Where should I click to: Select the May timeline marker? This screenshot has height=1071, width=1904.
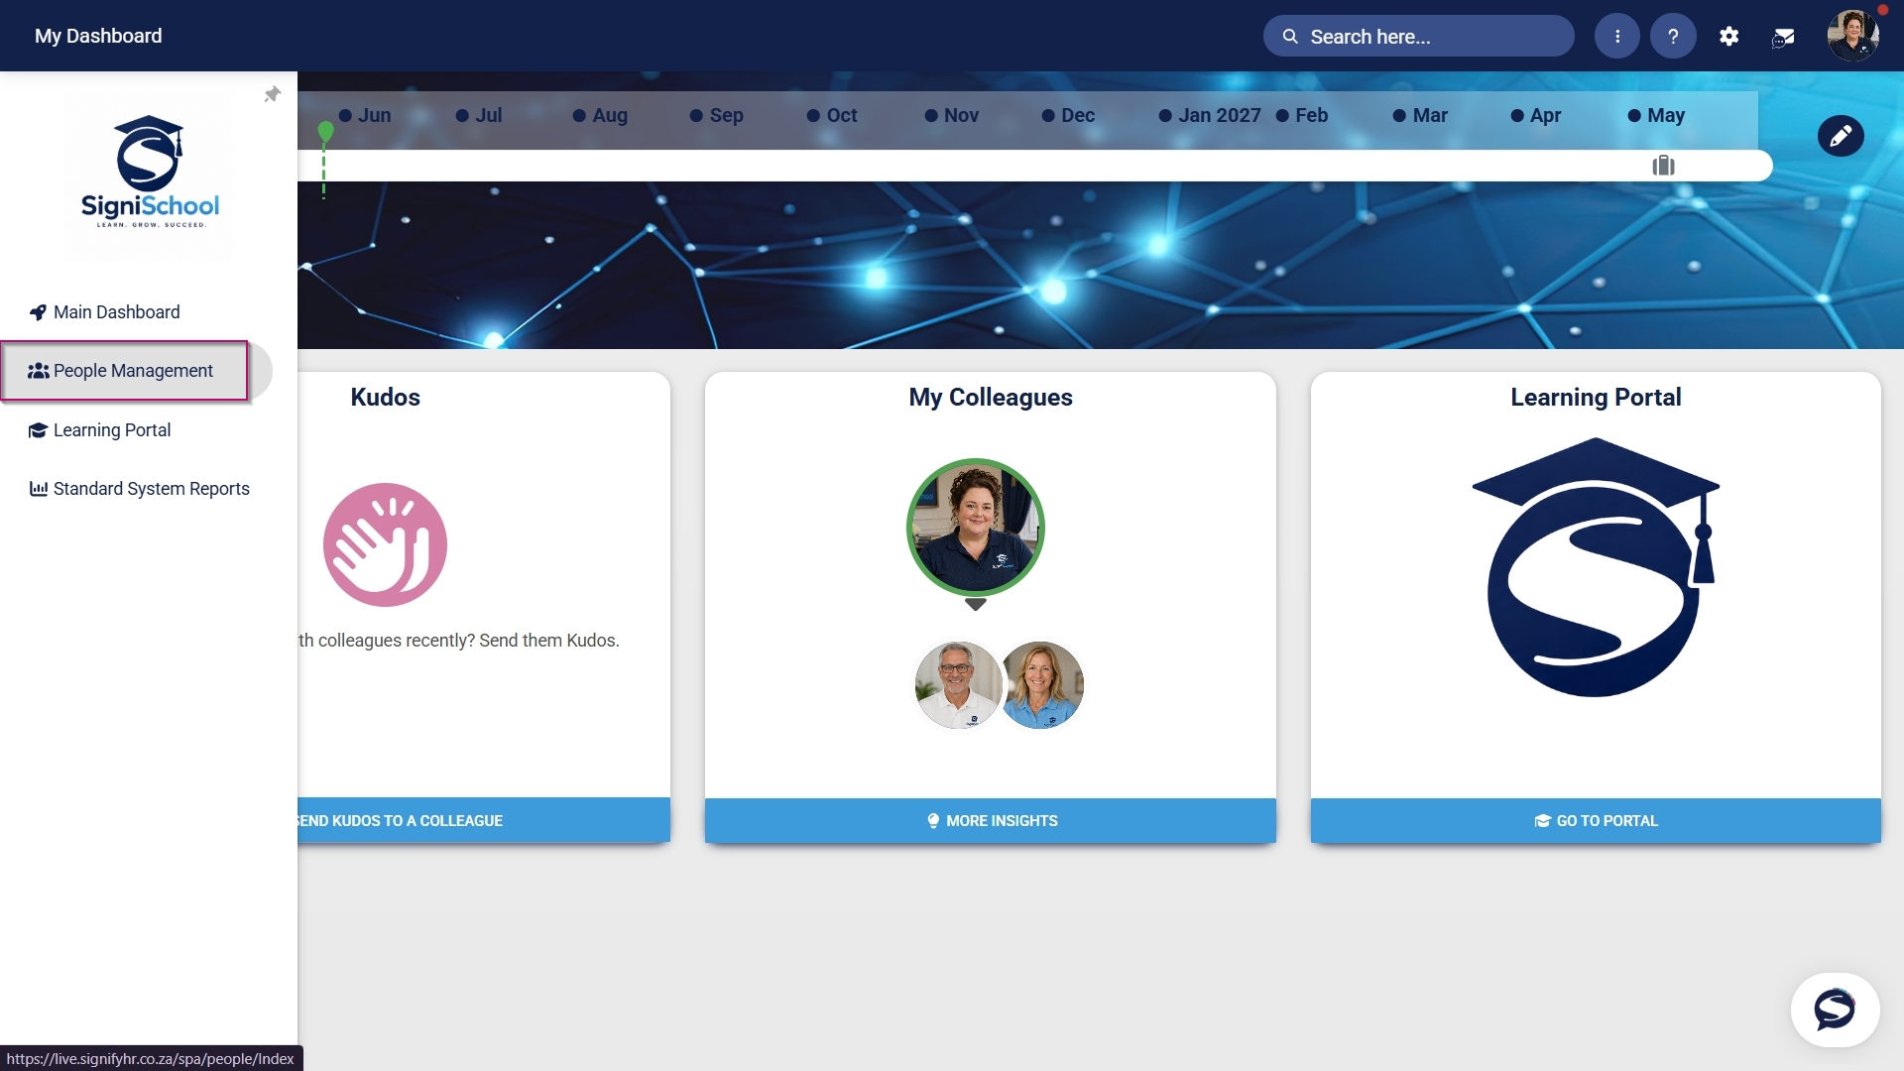(x=1656, y=116)
